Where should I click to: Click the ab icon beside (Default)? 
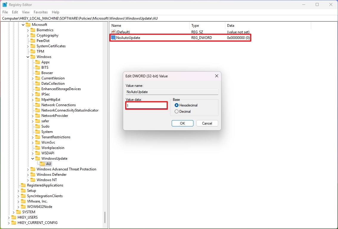point(113,32)
